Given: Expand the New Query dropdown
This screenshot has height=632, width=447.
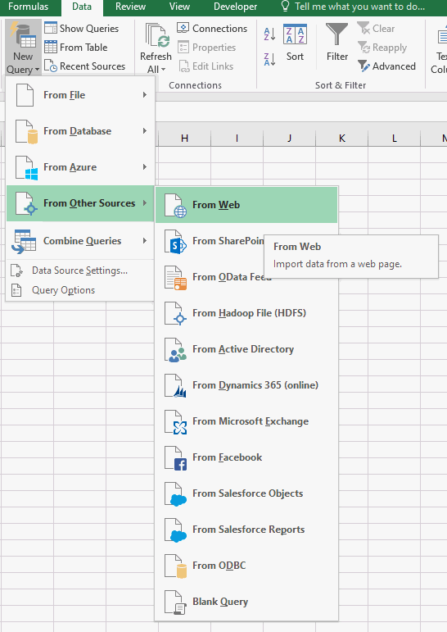Looking at the screenshot, I should [23, 70].
